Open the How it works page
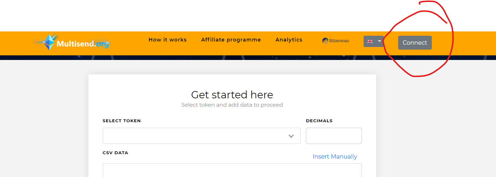The image size is (496, 177). click(x=168, y=40)
